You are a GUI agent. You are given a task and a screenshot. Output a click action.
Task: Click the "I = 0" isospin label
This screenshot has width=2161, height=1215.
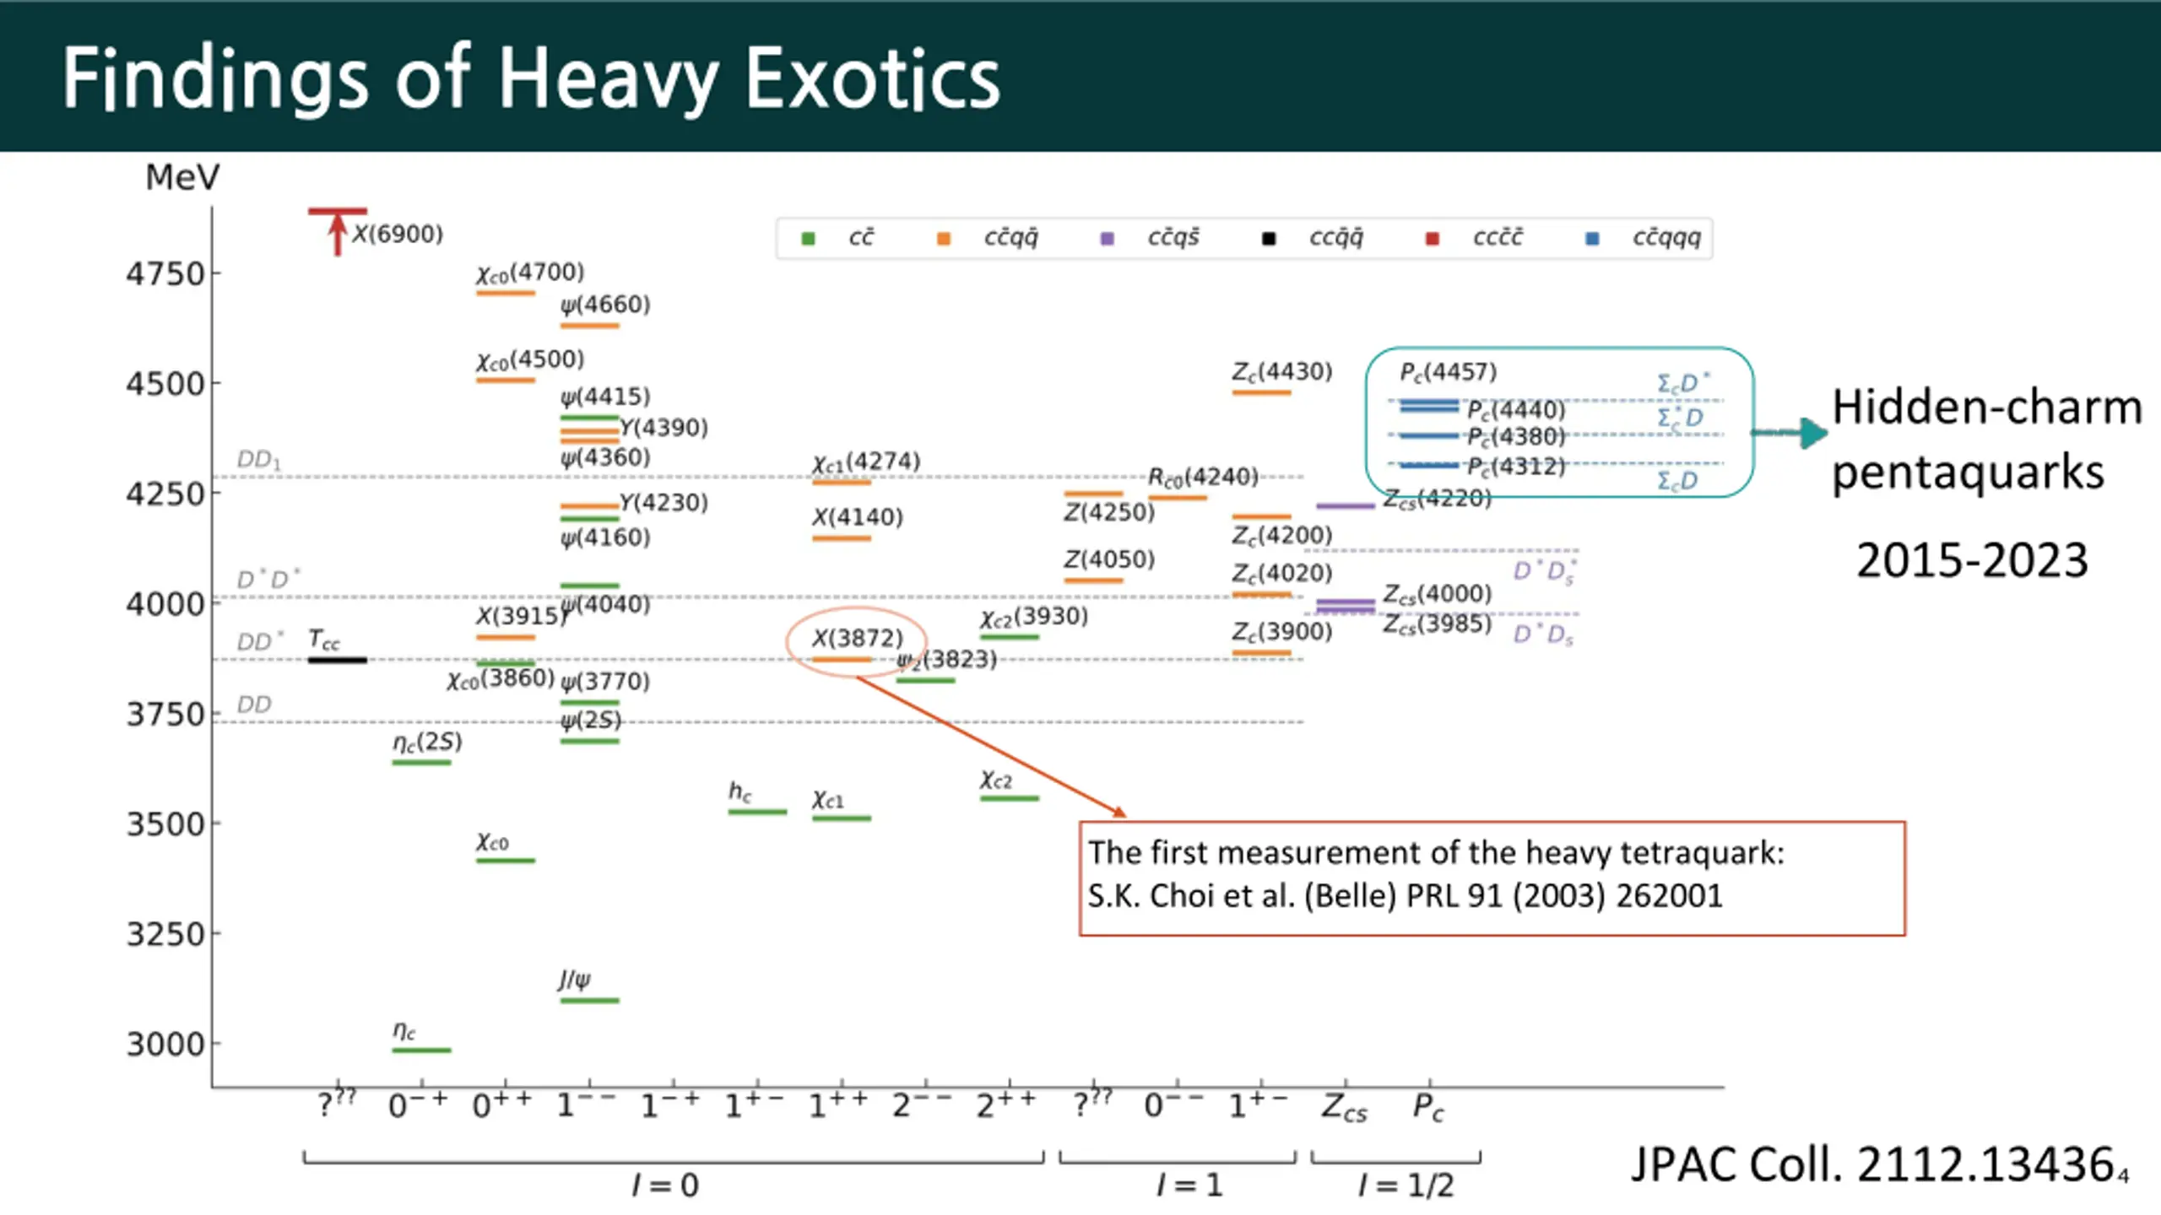point(665,1185)
